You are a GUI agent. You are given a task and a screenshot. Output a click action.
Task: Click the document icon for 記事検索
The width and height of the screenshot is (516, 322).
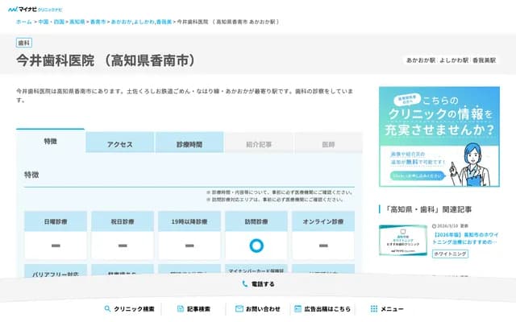(180, 308)
